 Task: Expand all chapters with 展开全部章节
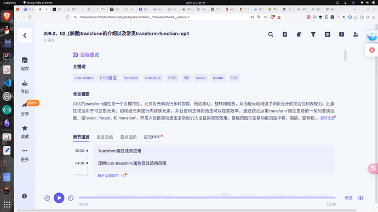(112, 175)
